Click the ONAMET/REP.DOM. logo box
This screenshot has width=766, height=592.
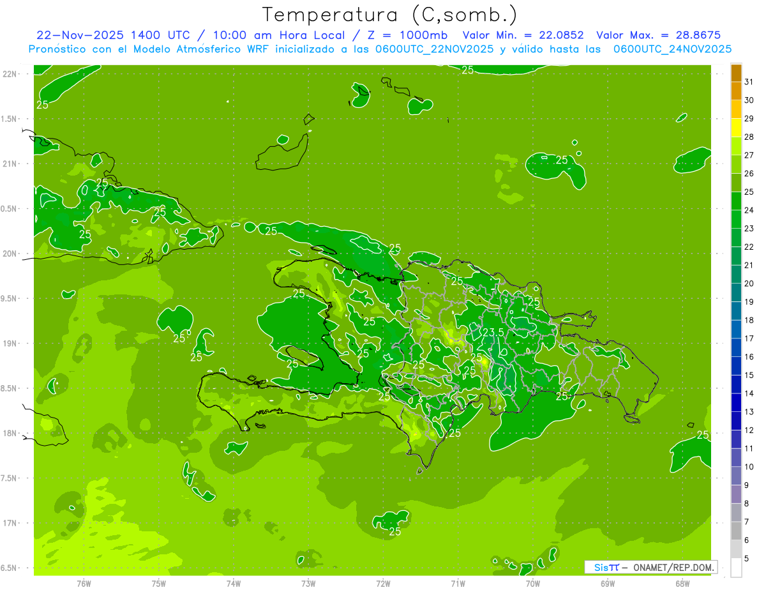click(x=651, y=567)
